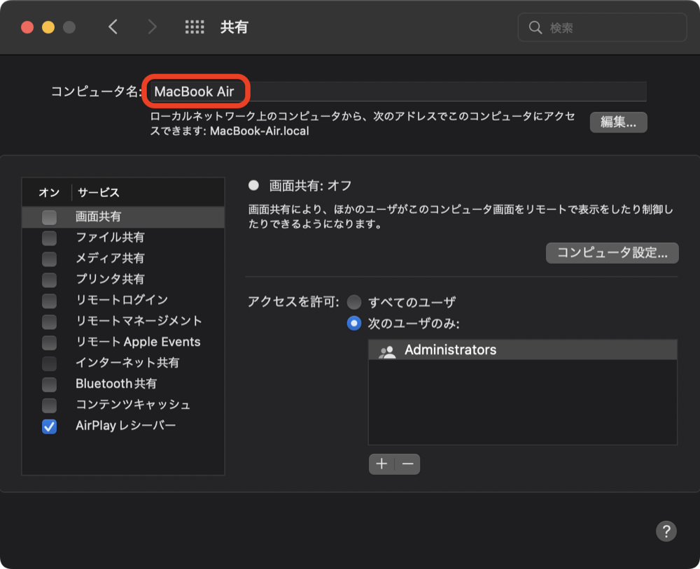Select the プリンタ共有 service row
700x569 pixels.
pos(123,280)
